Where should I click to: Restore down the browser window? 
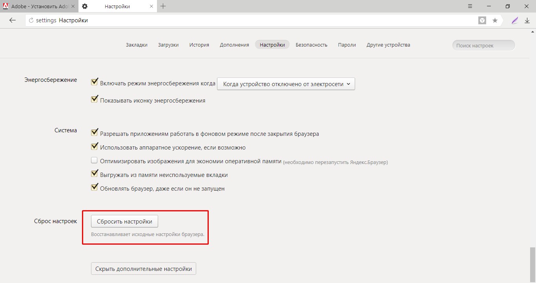tap(508, 6)
